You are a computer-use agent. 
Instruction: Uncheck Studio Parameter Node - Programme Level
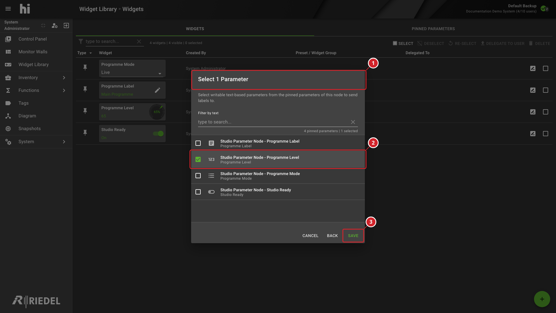click(198, 159)
